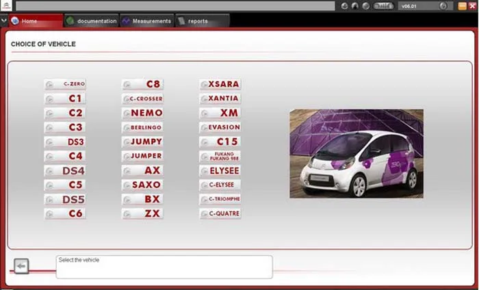This screenshot has width=479, height=290.
Task: Click the v06.01 version field
Action: [426, 5]
